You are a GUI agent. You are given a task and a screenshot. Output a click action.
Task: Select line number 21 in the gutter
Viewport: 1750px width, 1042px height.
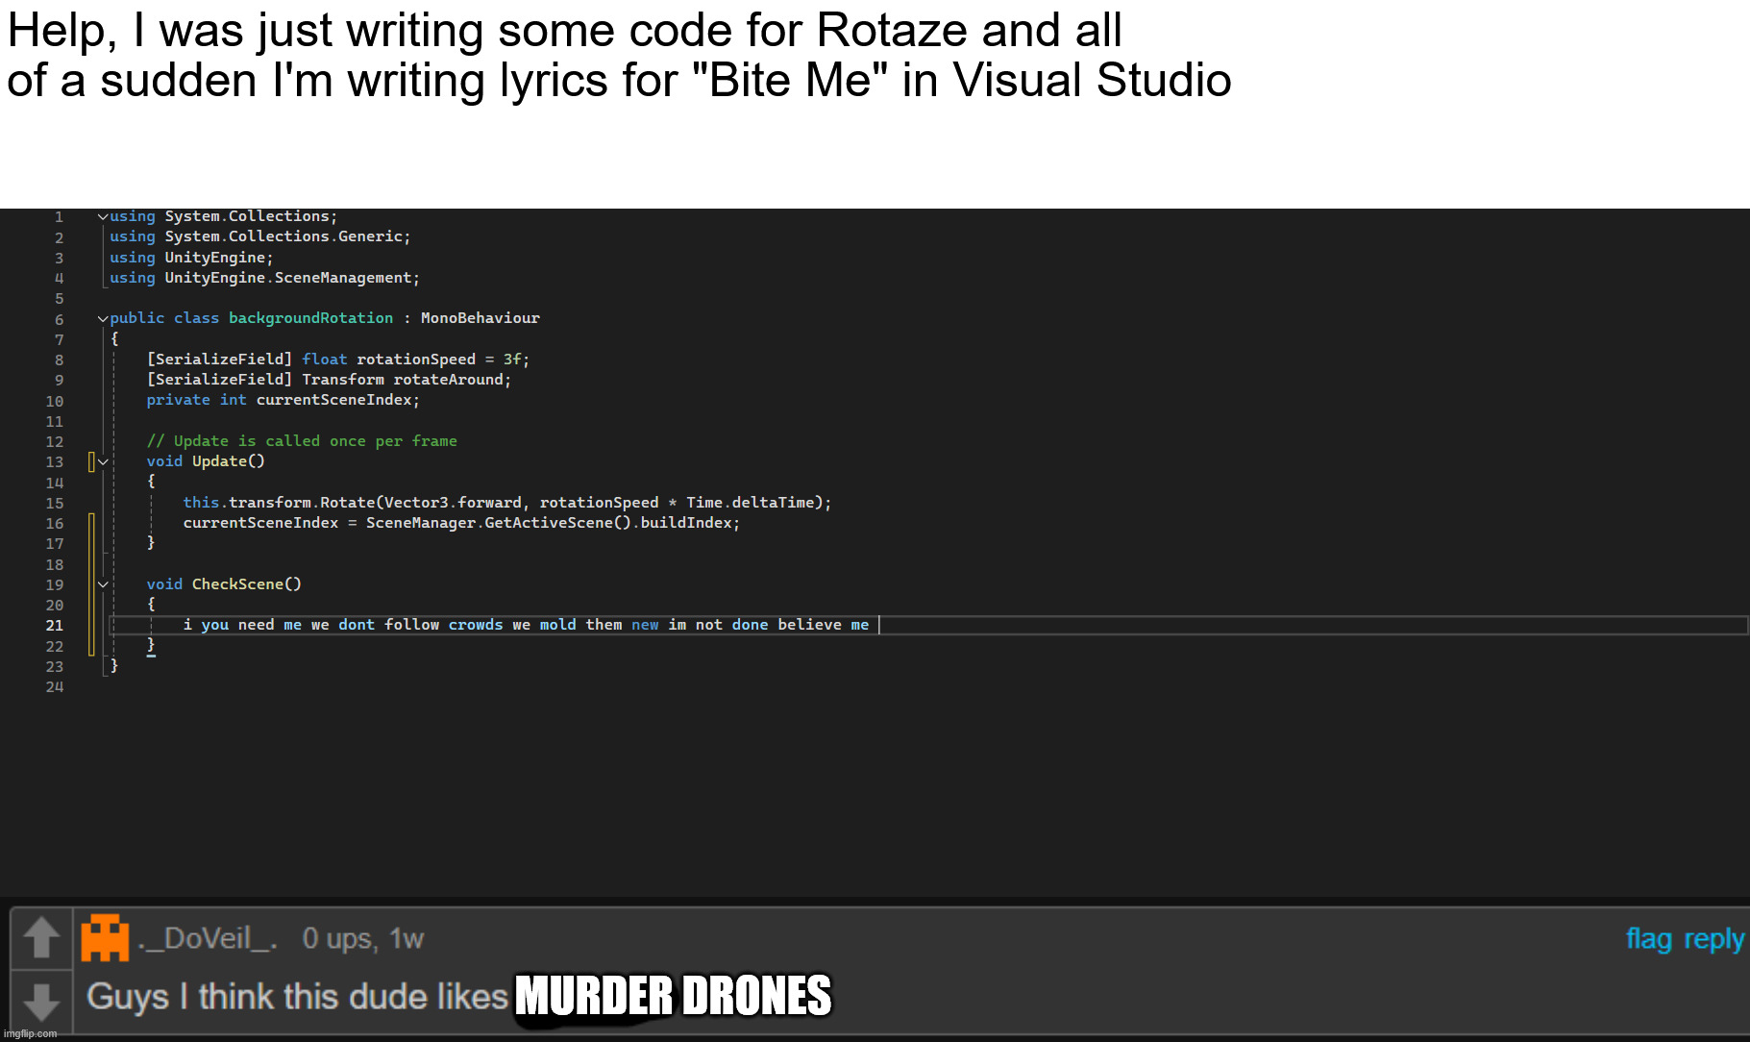55,626
